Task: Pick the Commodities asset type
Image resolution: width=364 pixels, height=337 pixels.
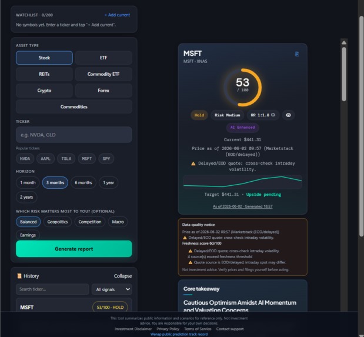Action: click(74, 106)
